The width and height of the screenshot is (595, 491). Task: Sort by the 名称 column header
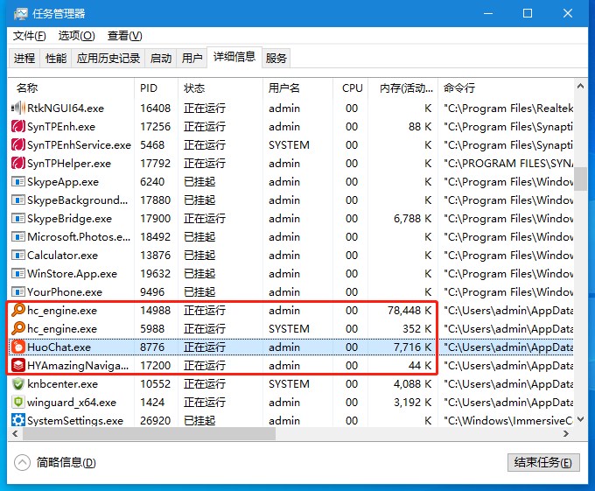coord(28,88)
